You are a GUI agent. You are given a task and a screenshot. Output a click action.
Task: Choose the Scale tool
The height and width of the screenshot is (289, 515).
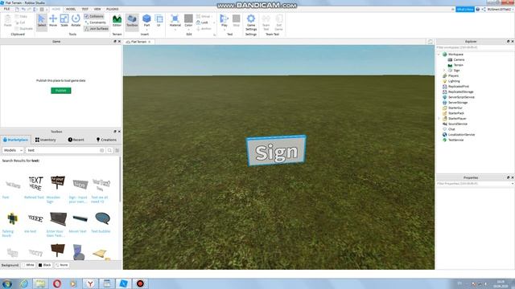click(x=64, y=21)
